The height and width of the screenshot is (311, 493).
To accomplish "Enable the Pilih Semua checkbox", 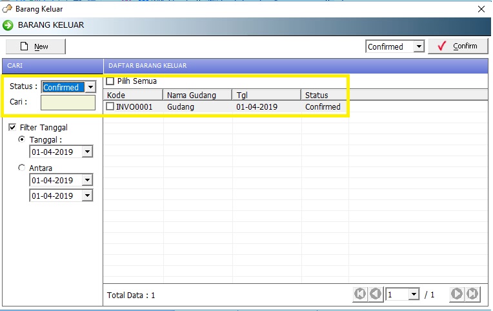I will tap(110, 81).
